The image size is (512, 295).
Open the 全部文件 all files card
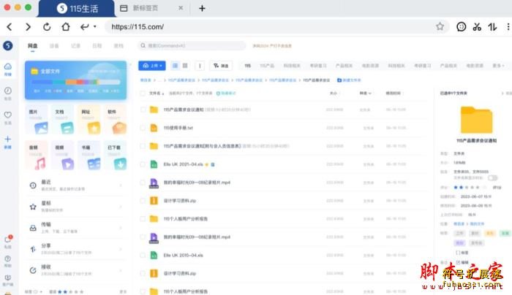pyautogui.click(x=76, y=80)
